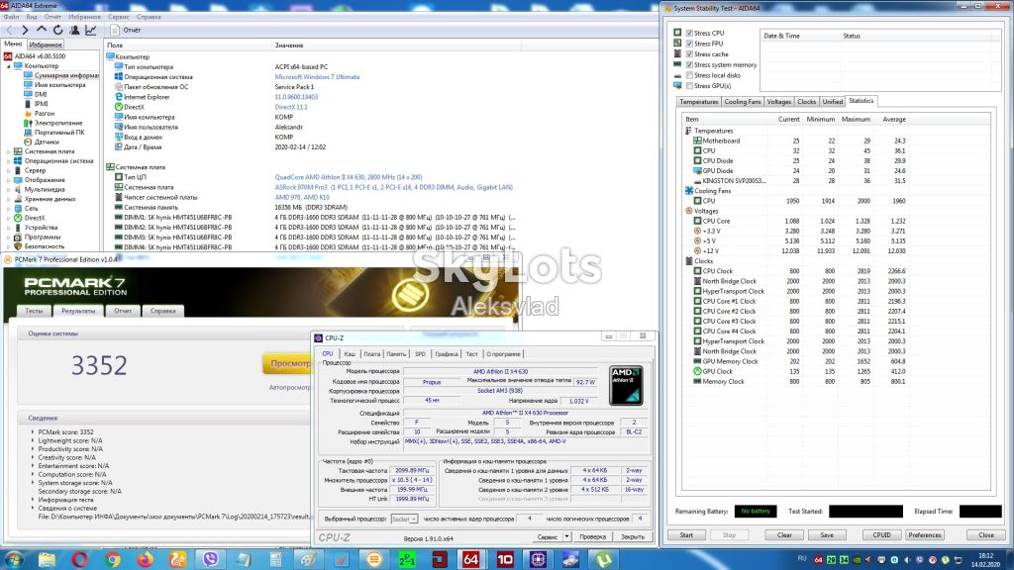Switch to the Voltages tab

click(778, 102)
